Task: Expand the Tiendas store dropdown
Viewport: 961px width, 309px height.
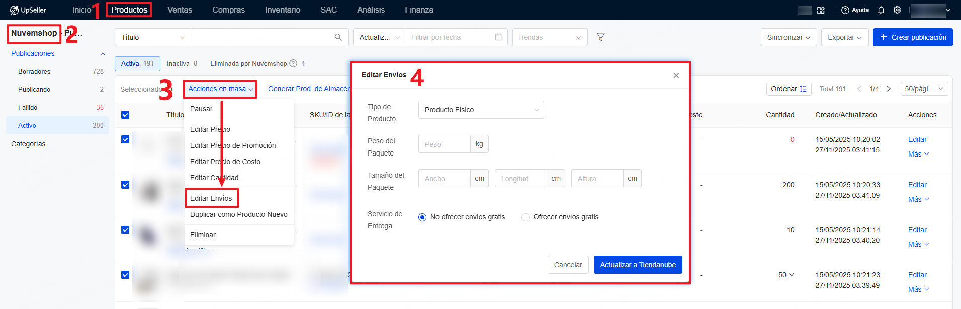Action: (550, 37)
